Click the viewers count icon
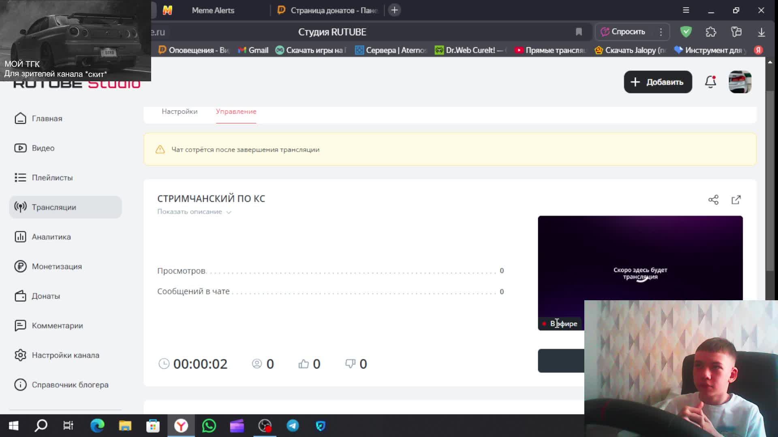 (x=257, y=364)
